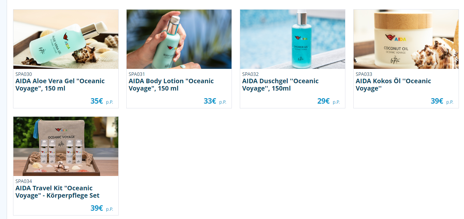Screen dimensions: 464x219
Task: Open the AIDA Kokos Öl "Oceanic Voyage" title
Action: (x=393, y=85)
